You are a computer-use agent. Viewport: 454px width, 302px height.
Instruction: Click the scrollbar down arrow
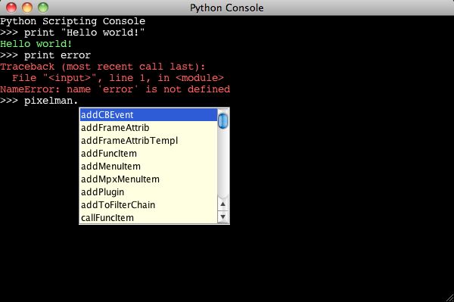222,216
